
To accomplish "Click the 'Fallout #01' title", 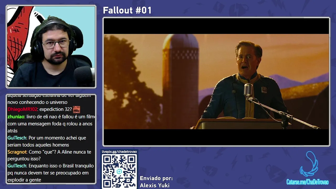I will coord(127,10).
